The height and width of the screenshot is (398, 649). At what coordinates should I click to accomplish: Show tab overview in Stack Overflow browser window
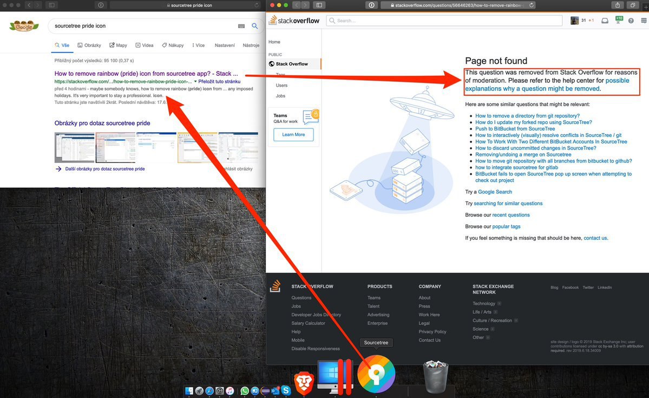pyautogui.click(x=632, y=5)
